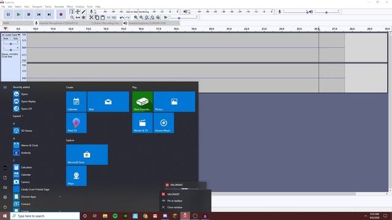Viewport: 392px width, 220px height.
Task: Select the Envelope tool
Action: point(78,12)
